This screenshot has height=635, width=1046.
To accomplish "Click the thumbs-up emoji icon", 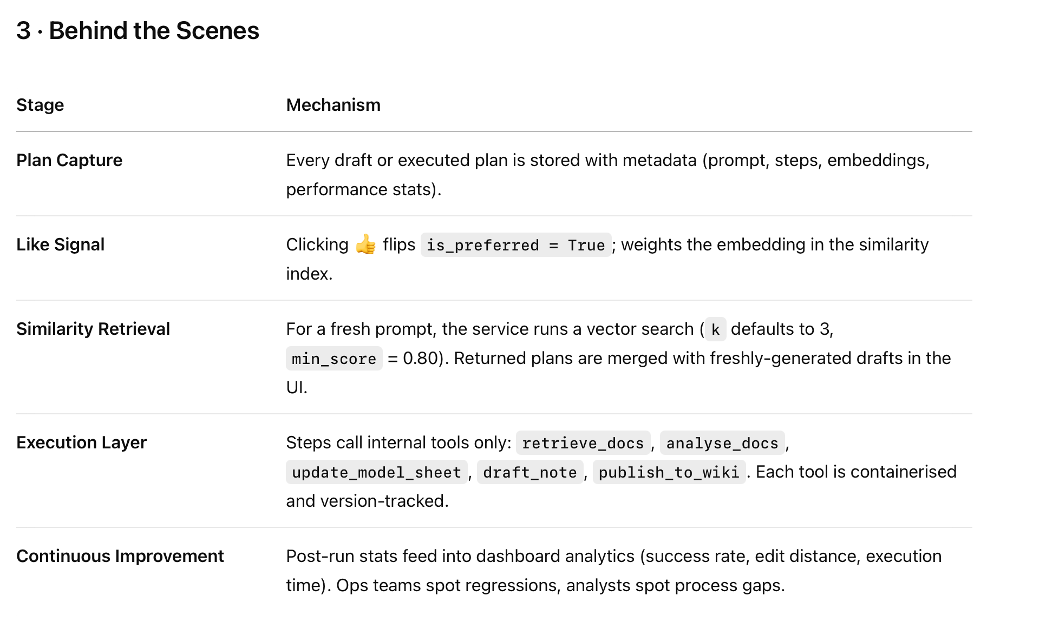I will tap(365, 244).
